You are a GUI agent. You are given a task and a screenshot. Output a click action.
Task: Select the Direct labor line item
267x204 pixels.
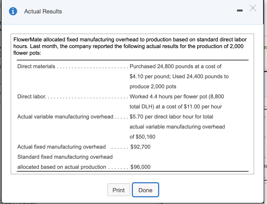coord(31,96)
